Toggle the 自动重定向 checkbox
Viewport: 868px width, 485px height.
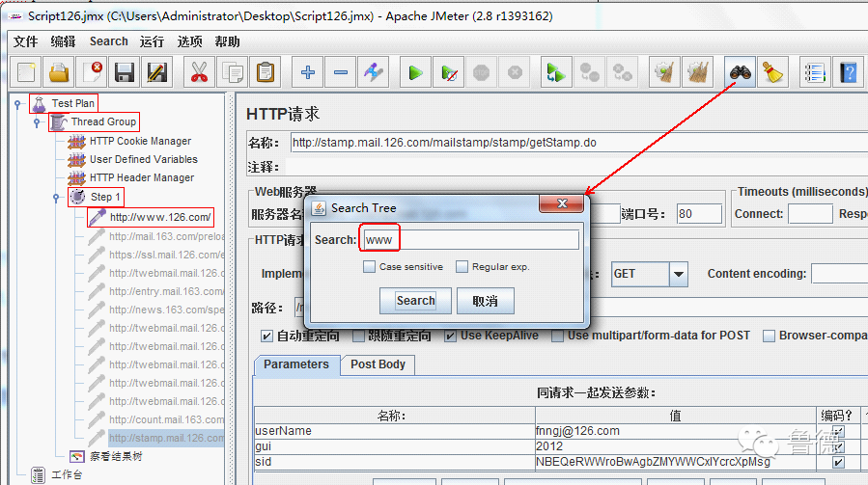coord(266,336)
